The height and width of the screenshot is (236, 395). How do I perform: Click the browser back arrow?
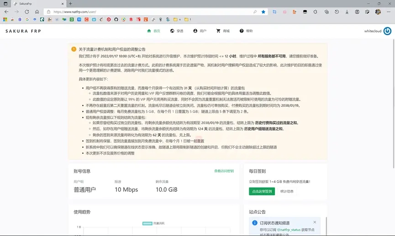point(6,12)
